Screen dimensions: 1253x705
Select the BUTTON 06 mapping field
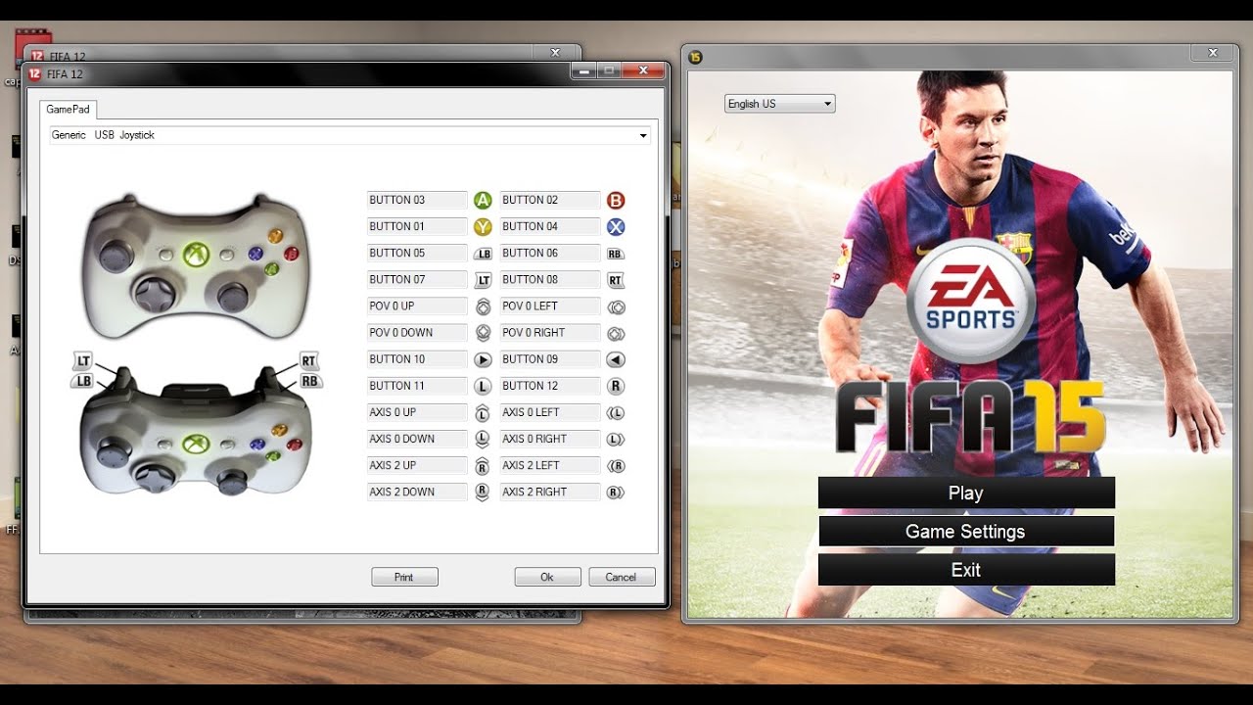point(550,253)
